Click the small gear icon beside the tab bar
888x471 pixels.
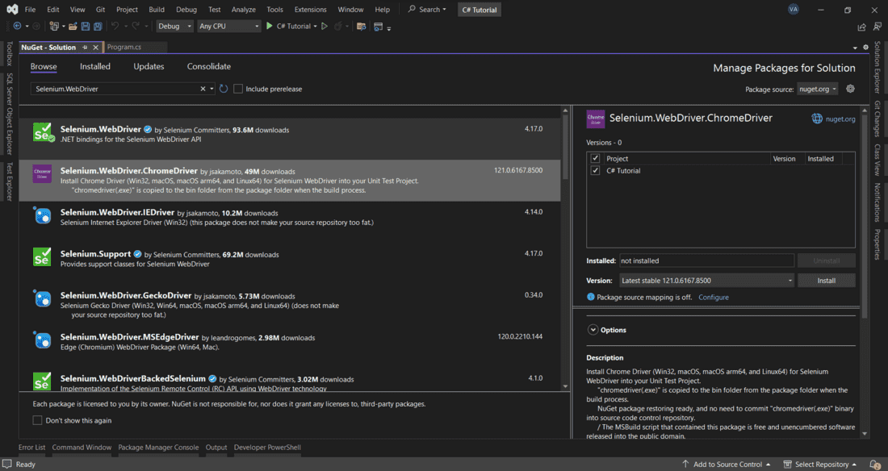[x=865, y=48]
